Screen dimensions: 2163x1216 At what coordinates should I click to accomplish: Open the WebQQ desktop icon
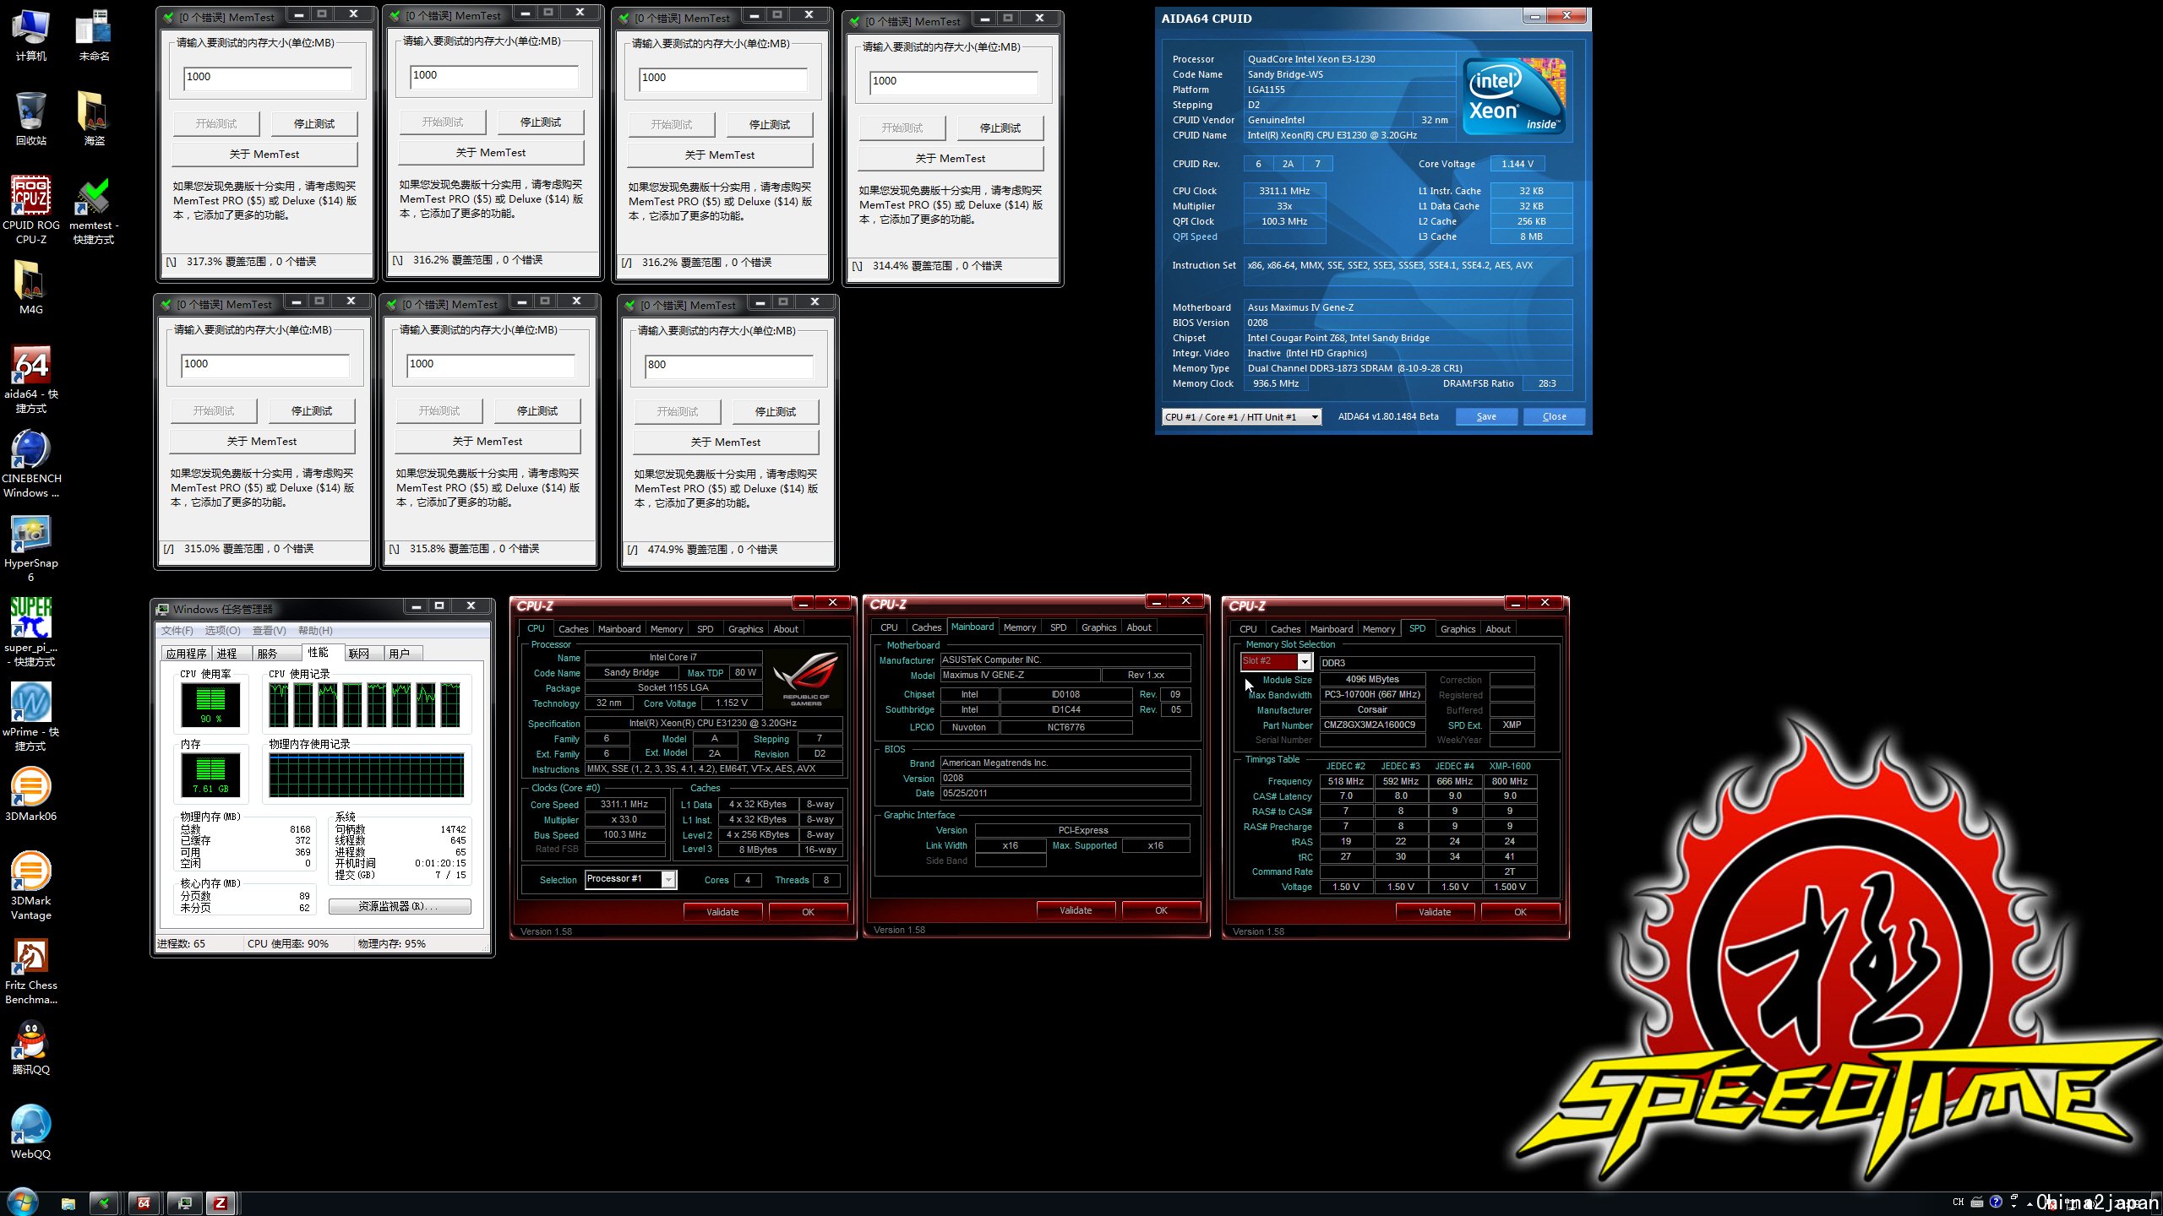click(31, 1132)
